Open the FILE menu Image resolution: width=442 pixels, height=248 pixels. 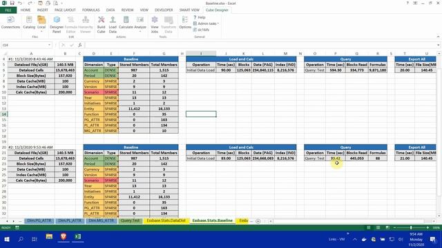click(8, 10)
